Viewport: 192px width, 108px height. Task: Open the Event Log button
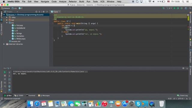[x=182, y=95]
